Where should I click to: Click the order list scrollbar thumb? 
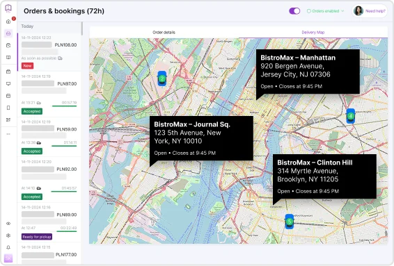click(x=82, y=29)
